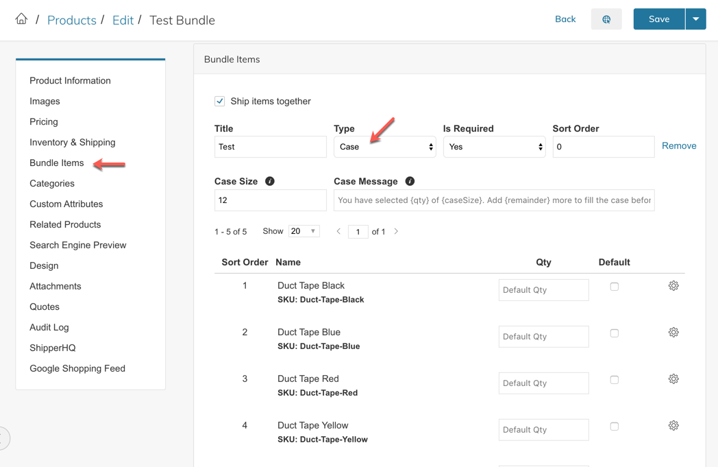
Task: Open Quotes section in sidebar
Action: click(45, 307)
